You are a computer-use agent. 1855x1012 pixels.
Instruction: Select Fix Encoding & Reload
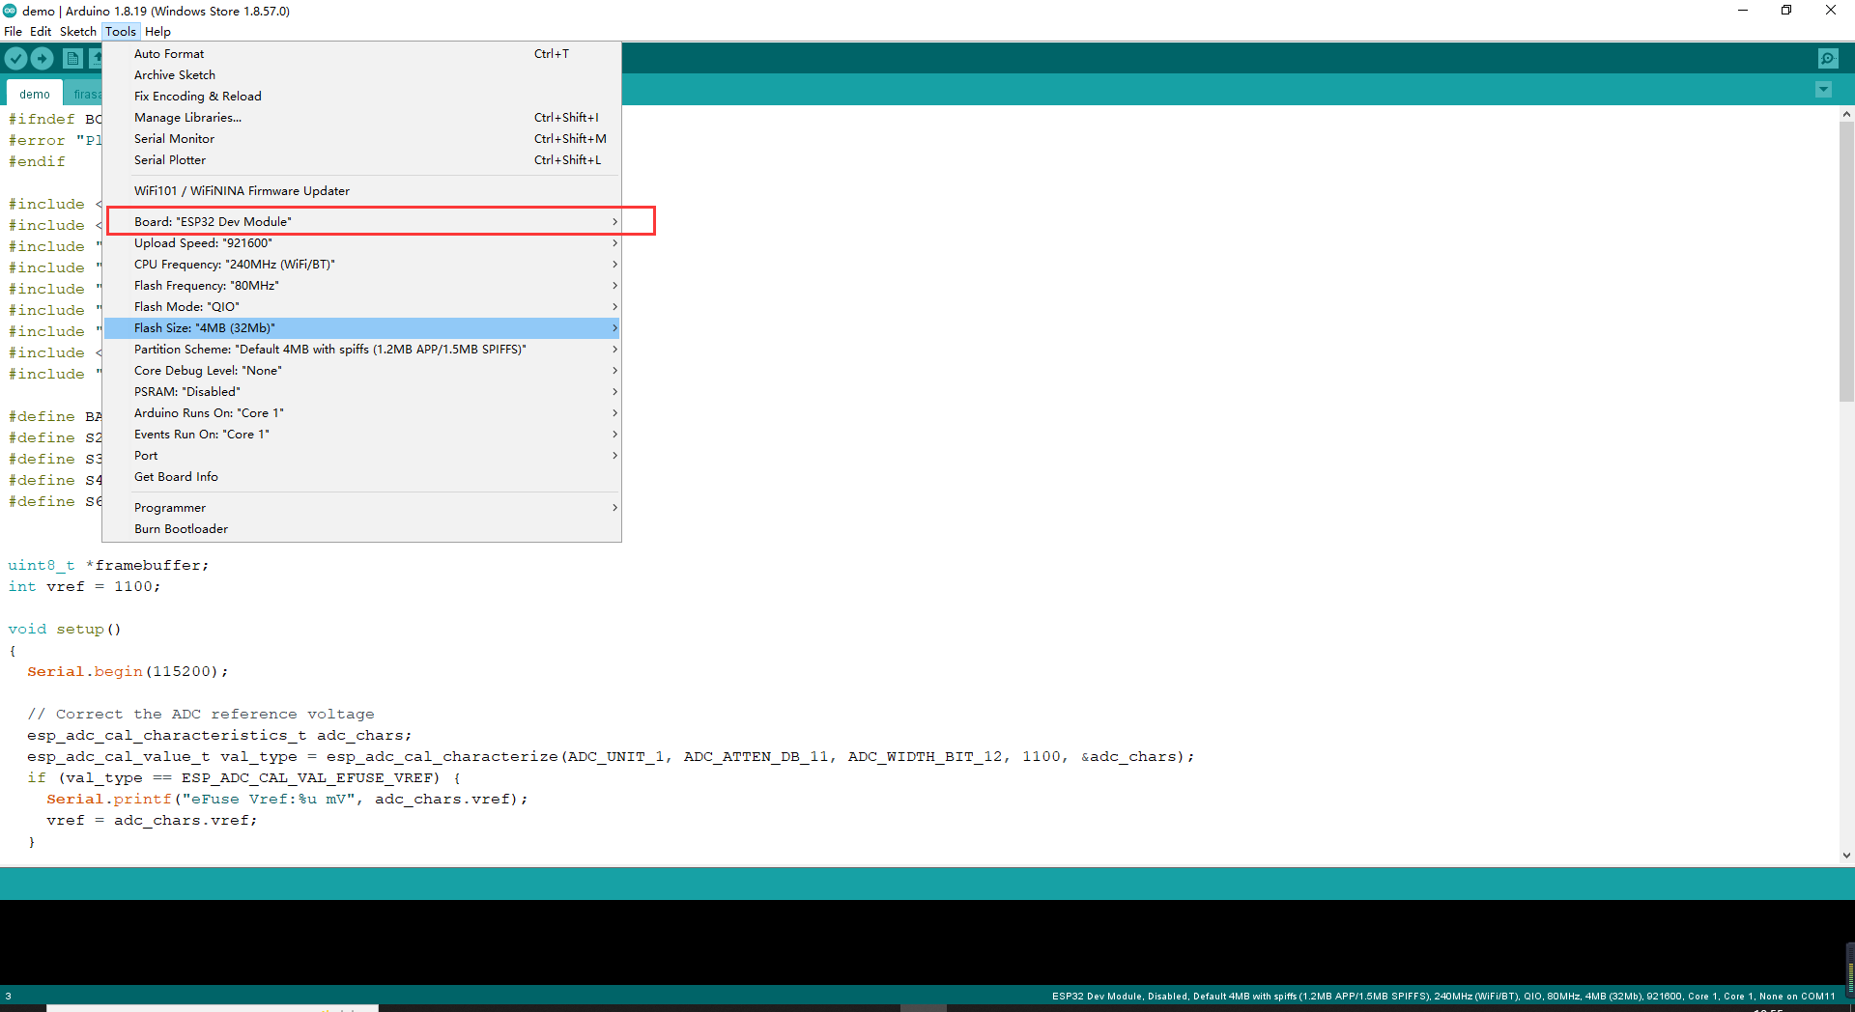(362, 97)
